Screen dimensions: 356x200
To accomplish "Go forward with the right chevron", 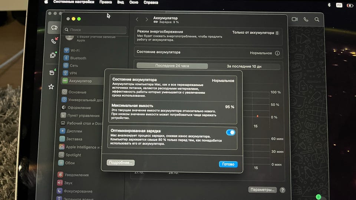I will pyautogui.click(x=147, y=20).
